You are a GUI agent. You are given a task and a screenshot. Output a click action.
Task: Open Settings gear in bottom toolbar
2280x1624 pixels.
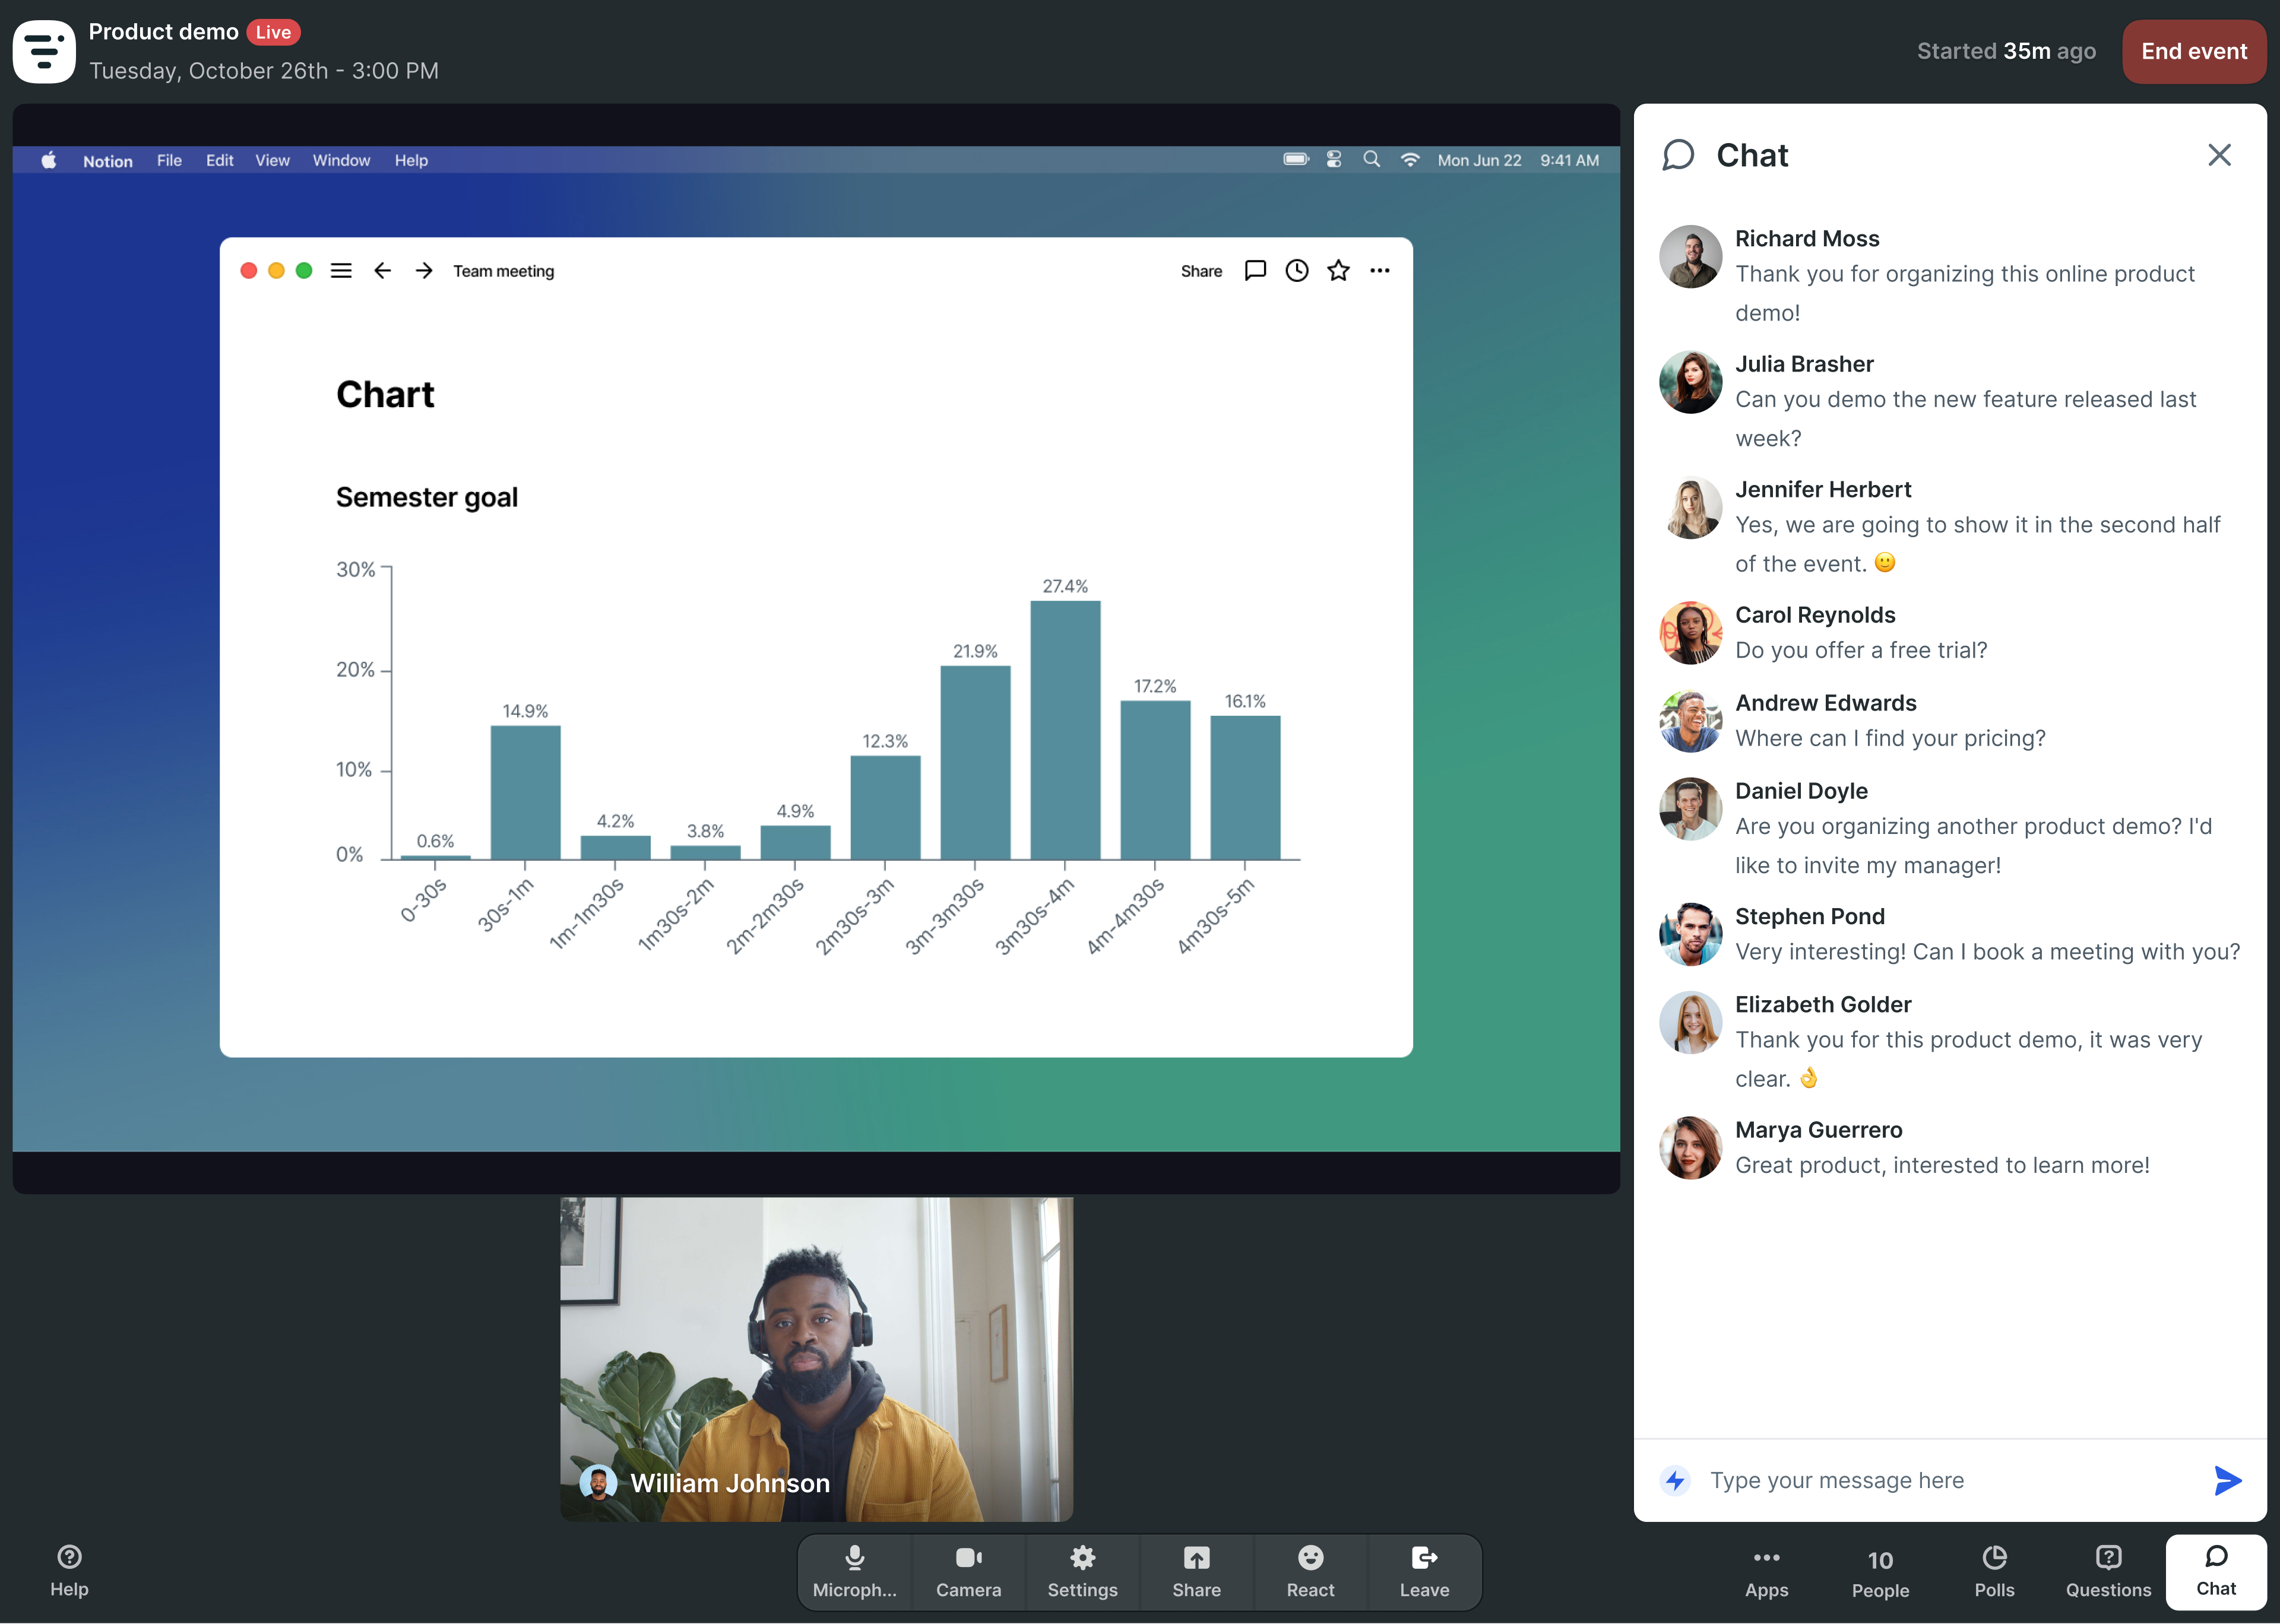coord(1082,1572)
